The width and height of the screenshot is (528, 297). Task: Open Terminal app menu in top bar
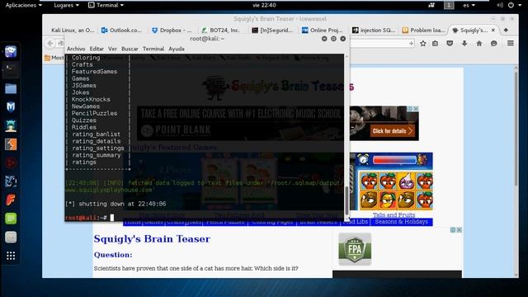point(106,5)
